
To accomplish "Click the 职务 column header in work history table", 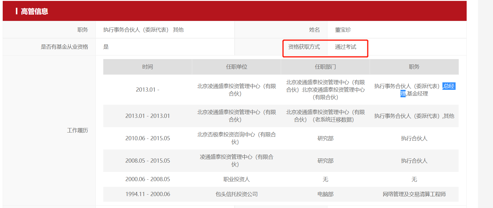I will pyautogui.click(x=414, y=67).
